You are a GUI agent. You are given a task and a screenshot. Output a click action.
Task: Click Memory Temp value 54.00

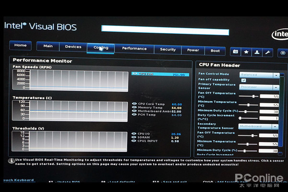(177, 108)
